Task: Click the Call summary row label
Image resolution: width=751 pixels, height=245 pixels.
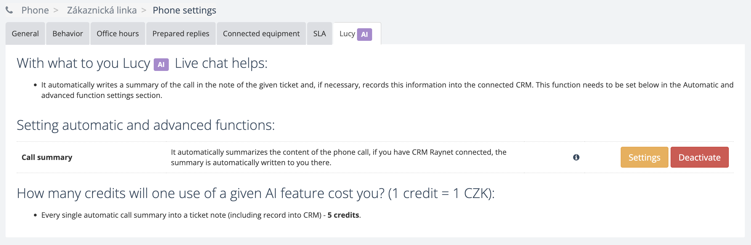Action: [47, 157]
